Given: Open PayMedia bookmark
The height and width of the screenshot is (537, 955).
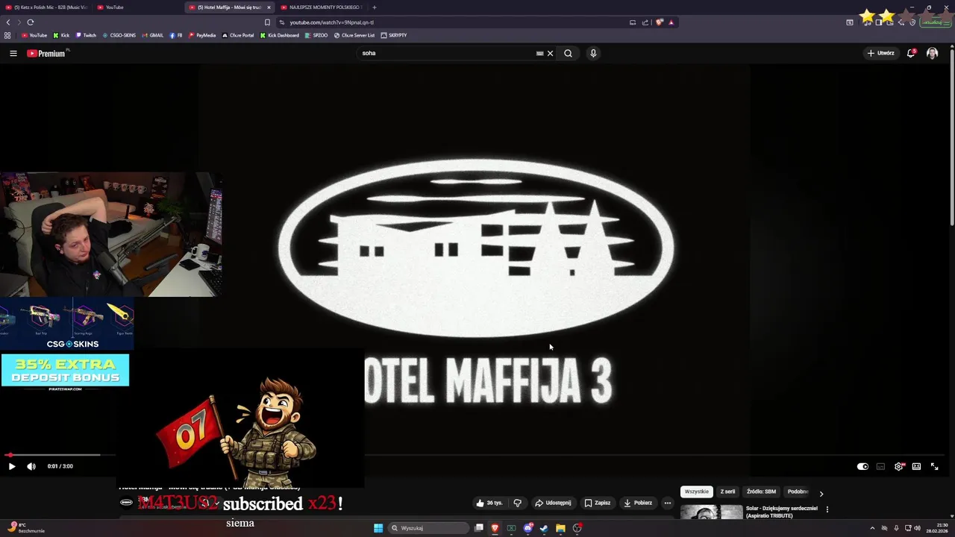Looking at the screenshot, I should [x=202, y=35].
